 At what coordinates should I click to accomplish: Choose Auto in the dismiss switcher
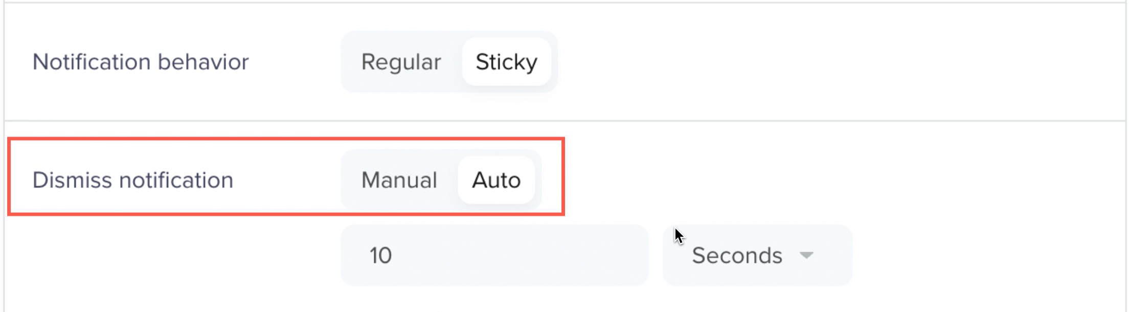495,180
